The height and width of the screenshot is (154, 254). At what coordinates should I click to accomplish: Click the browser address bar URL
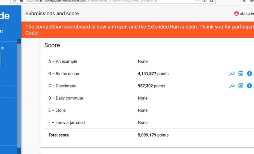pos(92,1)
